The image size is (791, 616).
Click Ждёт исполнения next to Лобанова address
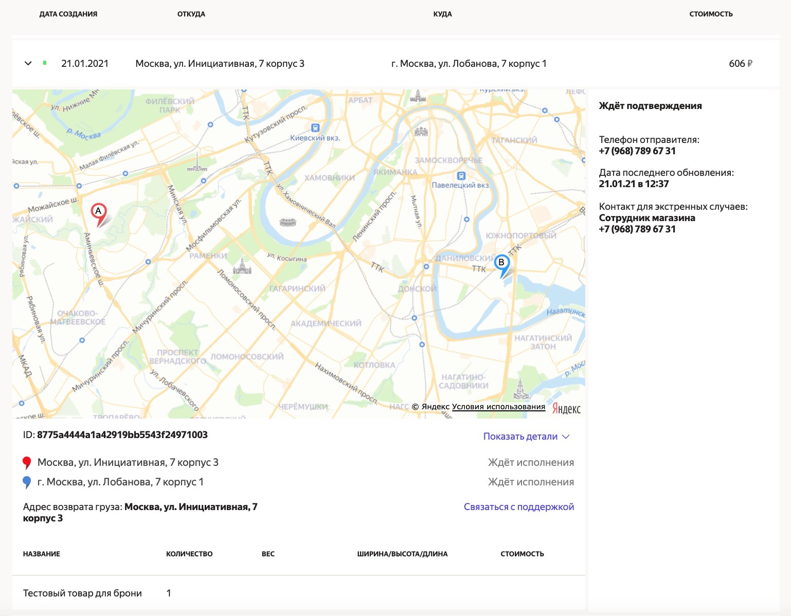coord(531,482)
